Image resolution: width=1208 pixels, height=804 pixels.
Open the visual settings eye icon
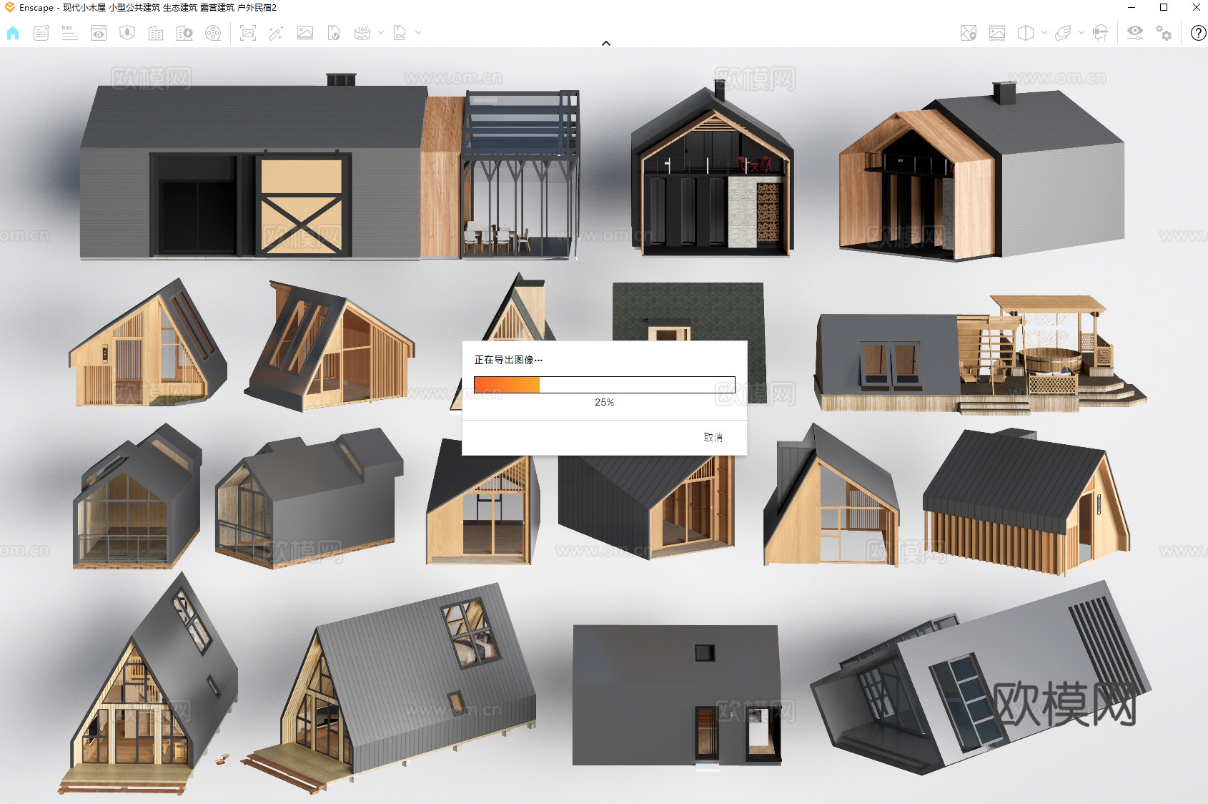pyautogui.click(x=1135, y=33)
